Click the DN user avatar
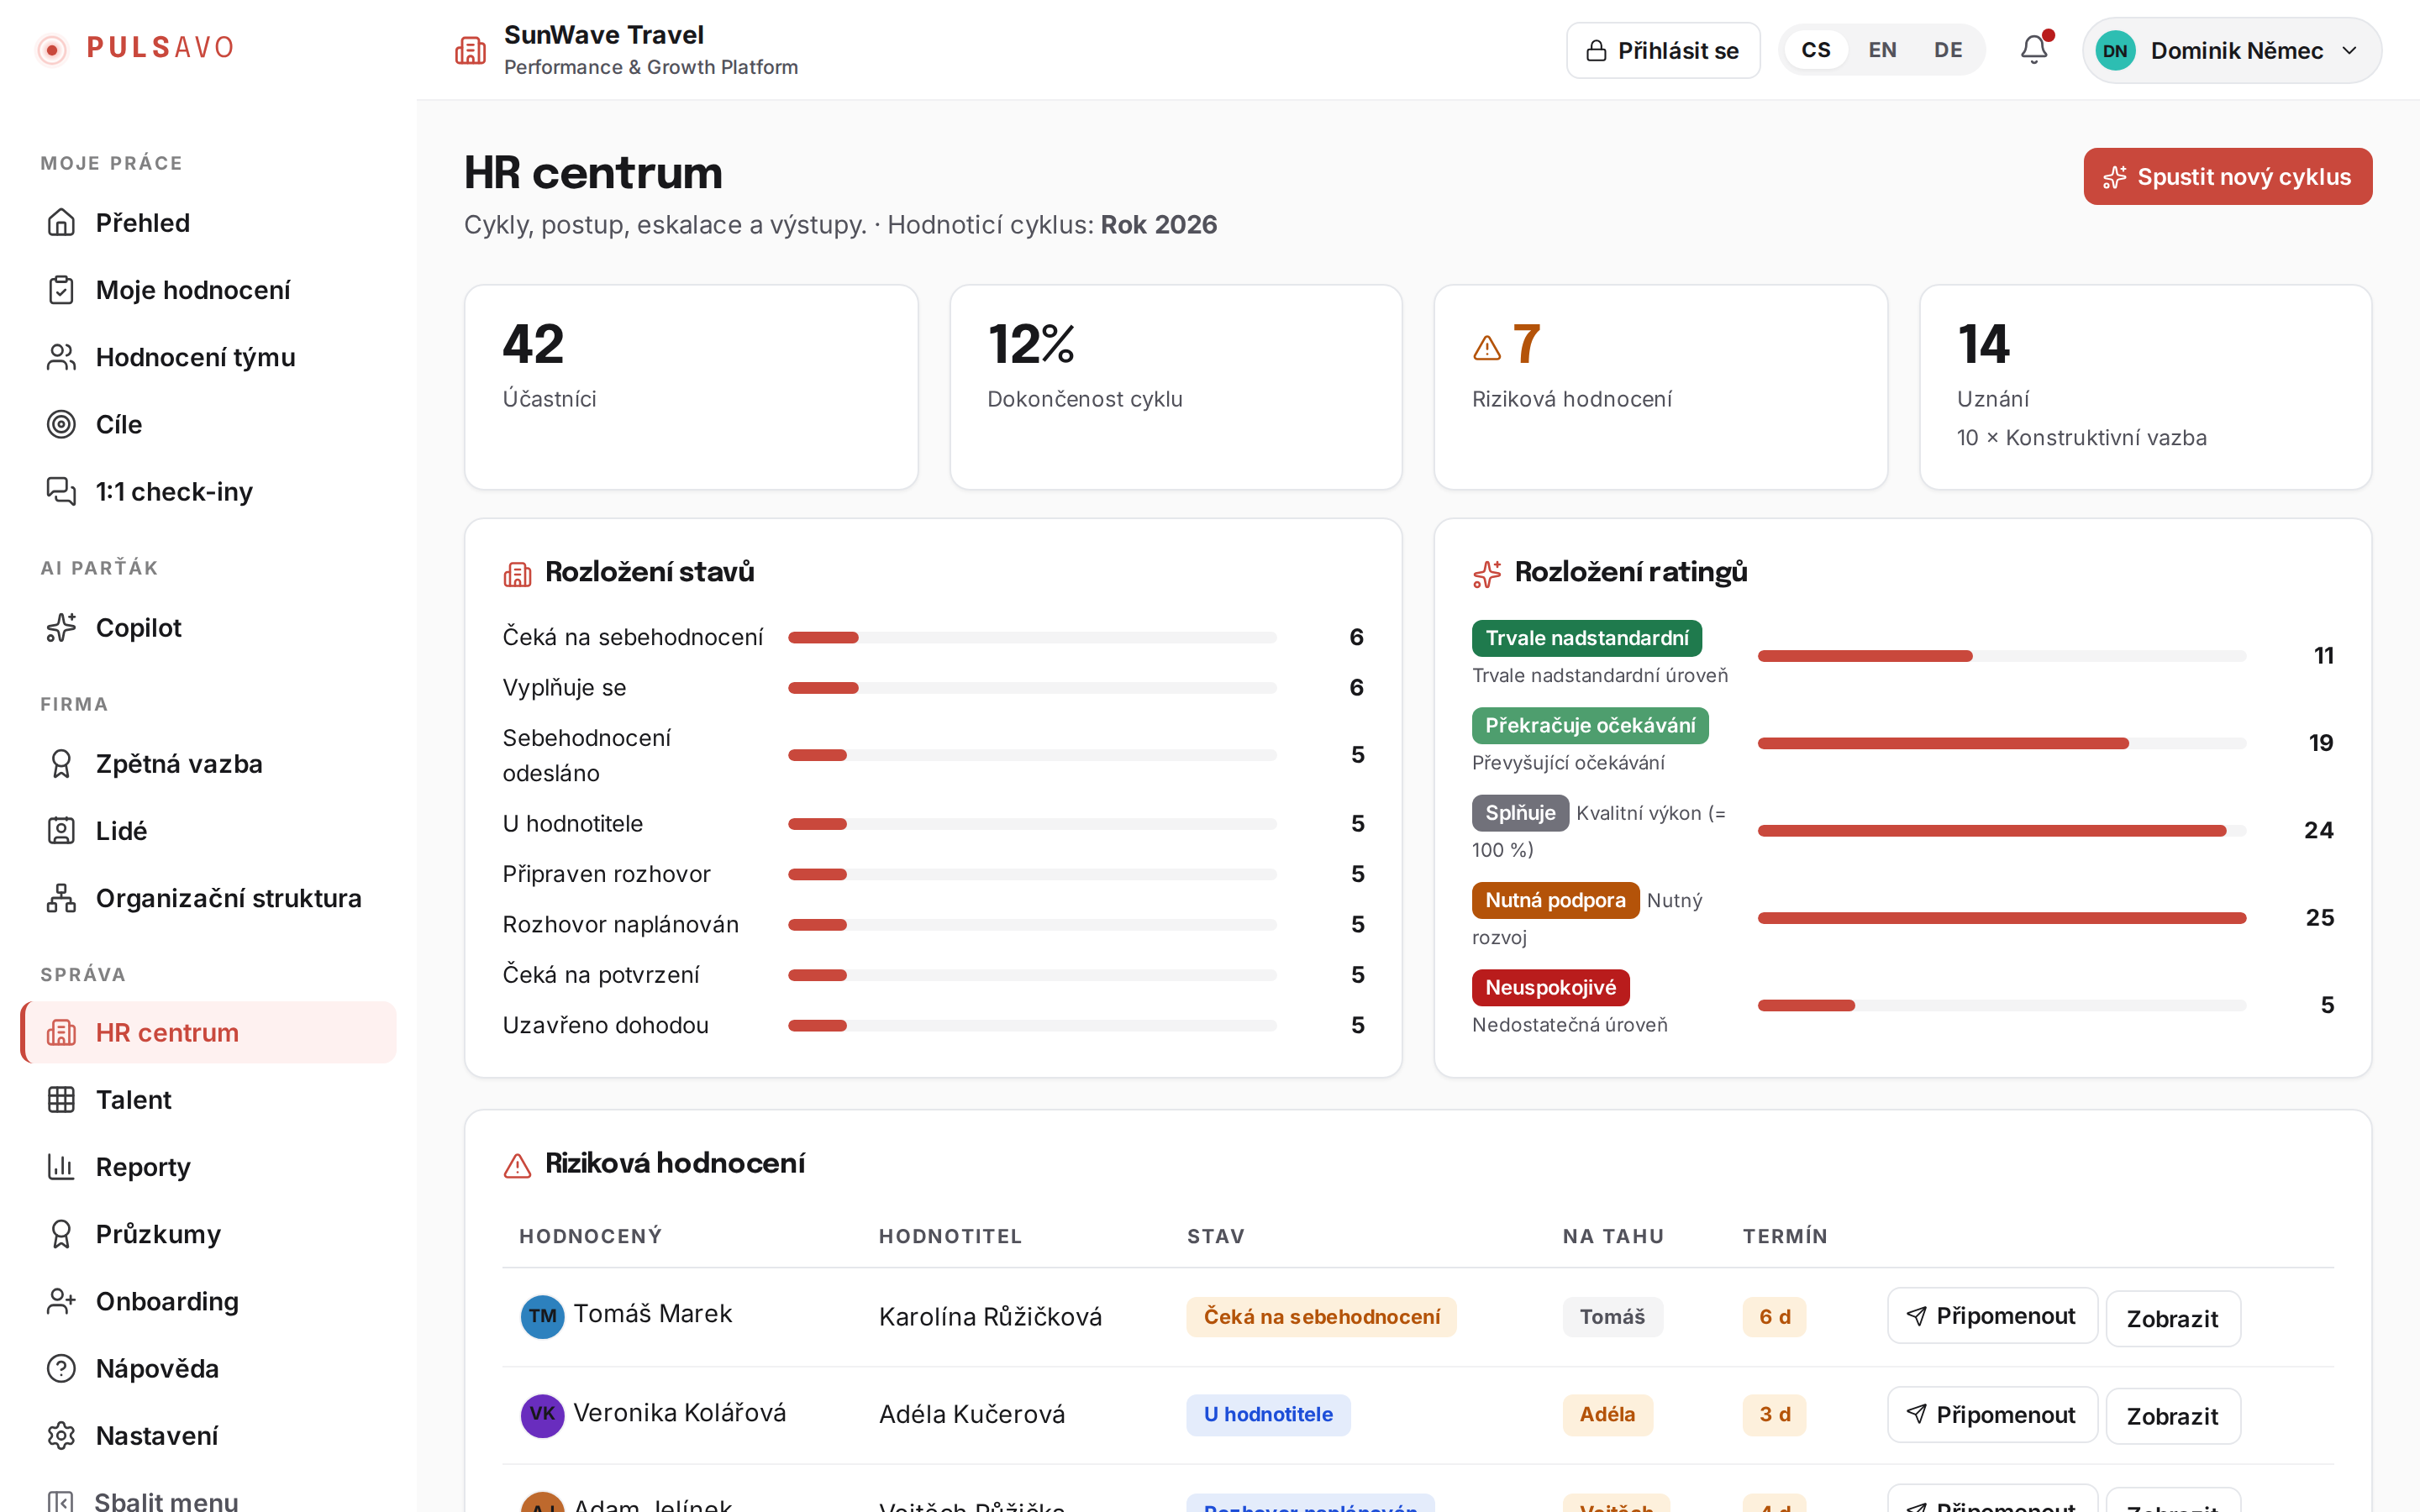The image size is (2420, 1512). (2115, 51)
